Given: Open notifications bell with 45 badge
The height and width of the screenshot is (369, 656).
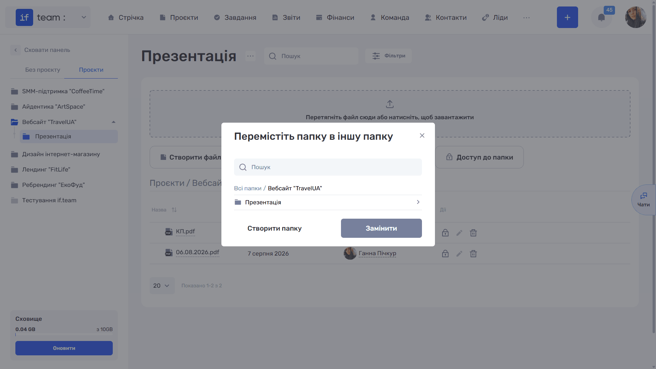Looking at the screenshot, I should pyautogui.click(x=602, y=17).
